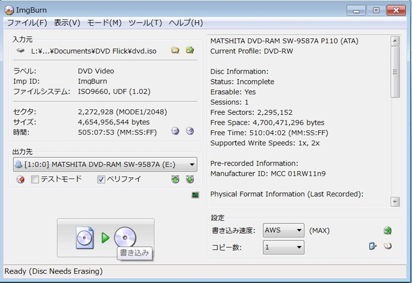
Task: Click the filesystem value ISO9660, UDF (1.02)
Action: 114,92
